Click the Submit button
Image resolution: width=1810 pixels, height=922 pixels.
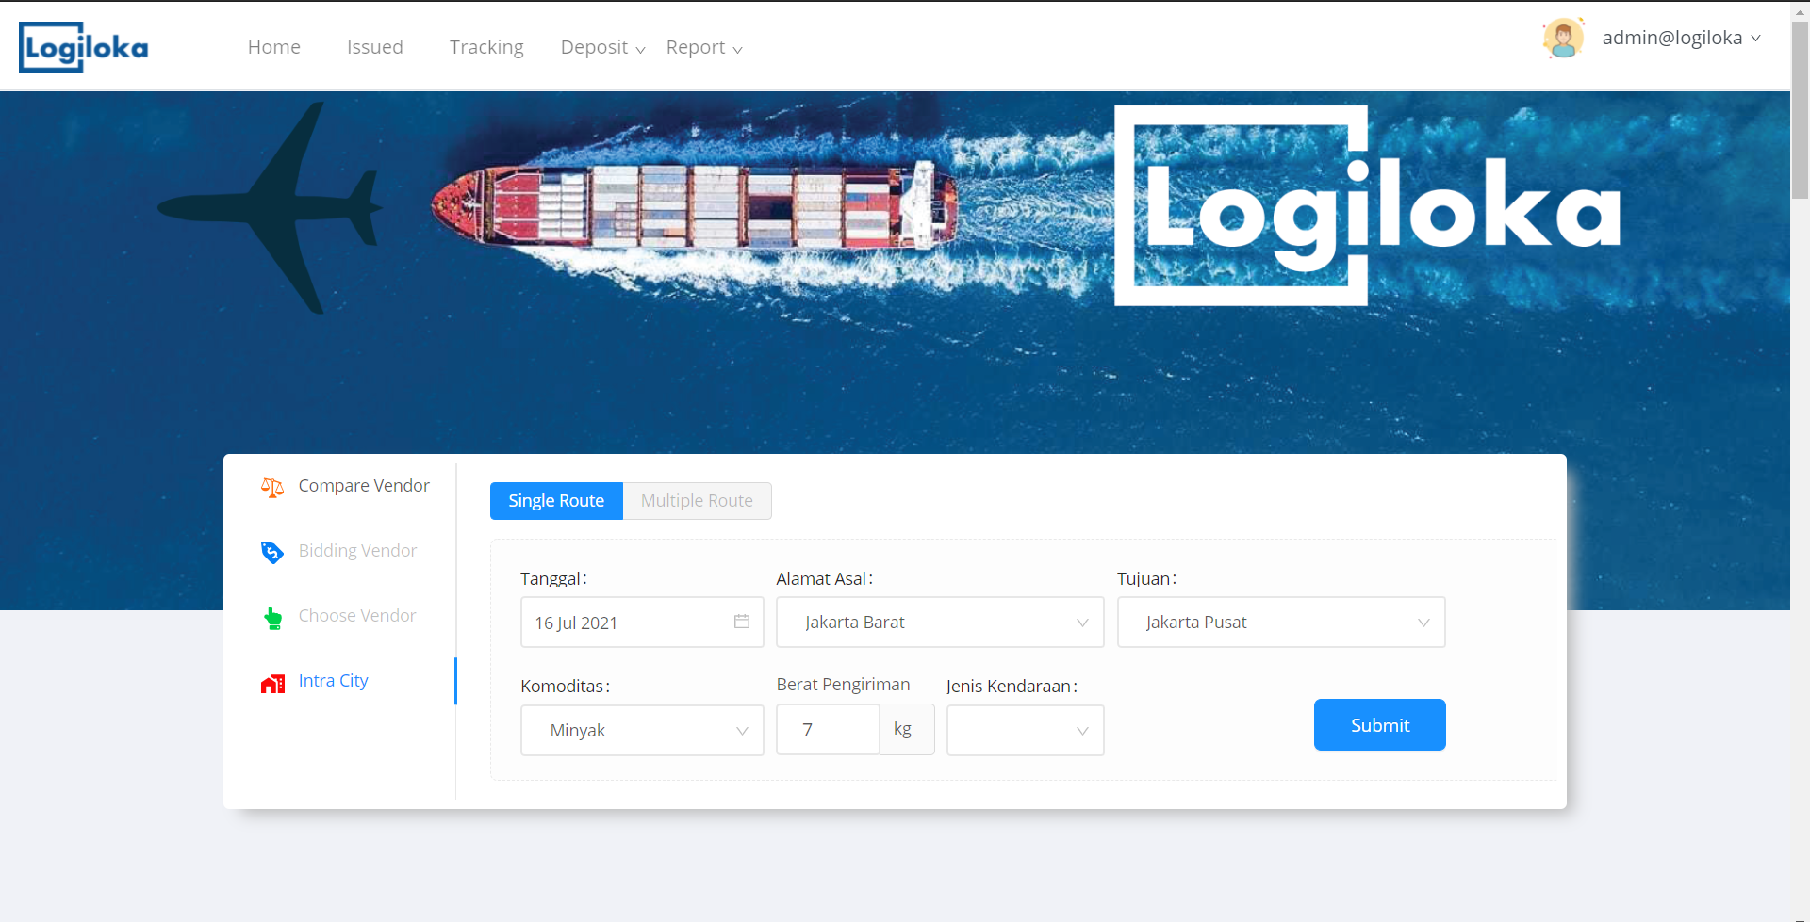(1380, 725)
